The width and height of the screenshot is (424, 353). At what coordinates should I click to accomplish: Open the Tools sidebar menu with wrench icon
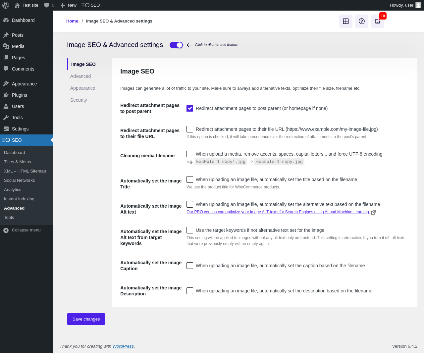pyautogui.click(x=26, y=118)
